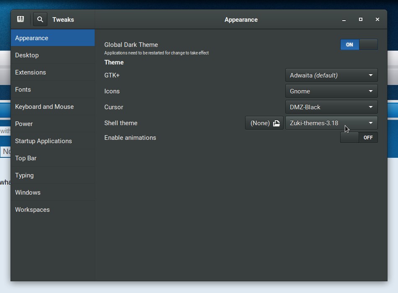Screen dimensions: 398x293
Task: Turn off Global Dark Theme switch
Action: tap(359, 45)
